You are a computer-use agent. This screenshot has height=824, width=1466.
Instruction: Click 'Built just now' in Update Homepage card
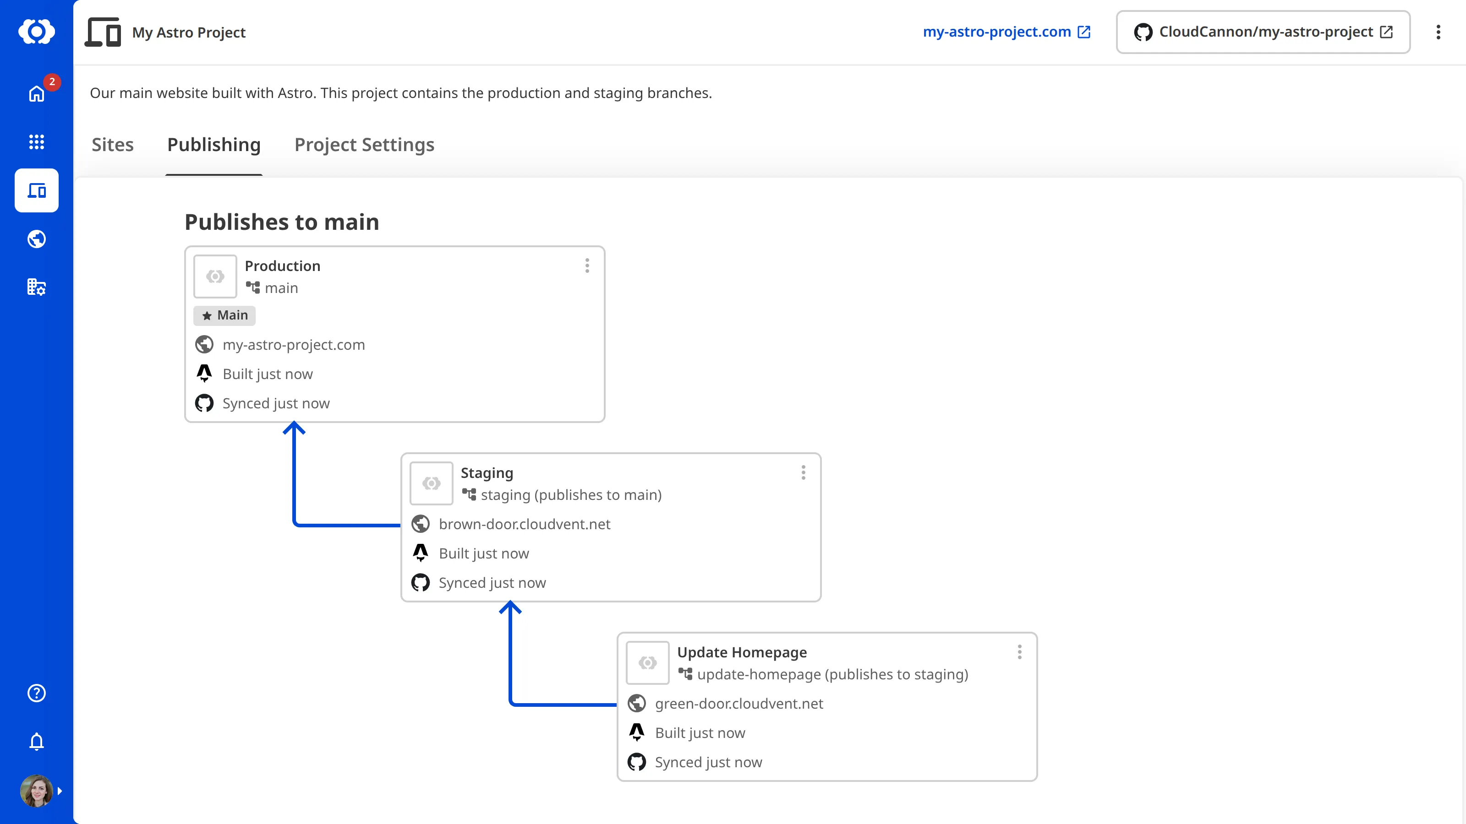[700, 732]
